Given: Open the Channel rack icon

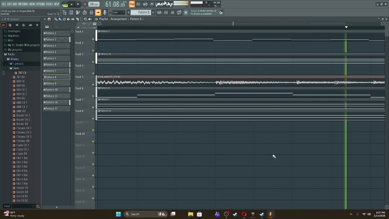Looking at the screenshot, I should [71, 12].
